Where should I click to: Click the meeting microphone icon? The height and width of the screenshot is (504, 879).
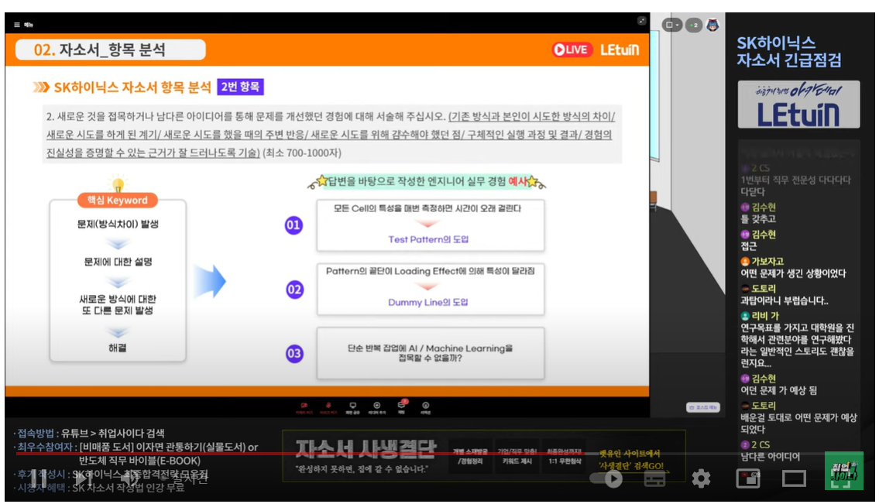tap(328, 407)
